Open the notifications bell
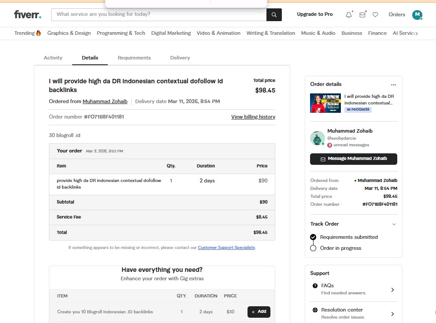436x323 pixels. point(349,15)
